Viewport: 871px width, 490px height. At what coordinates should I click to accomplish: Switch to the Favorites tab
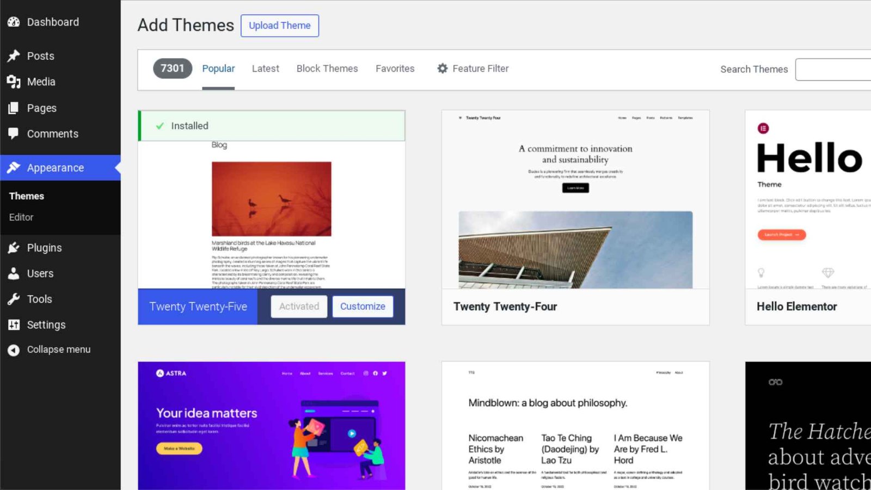tap(395, 69)
